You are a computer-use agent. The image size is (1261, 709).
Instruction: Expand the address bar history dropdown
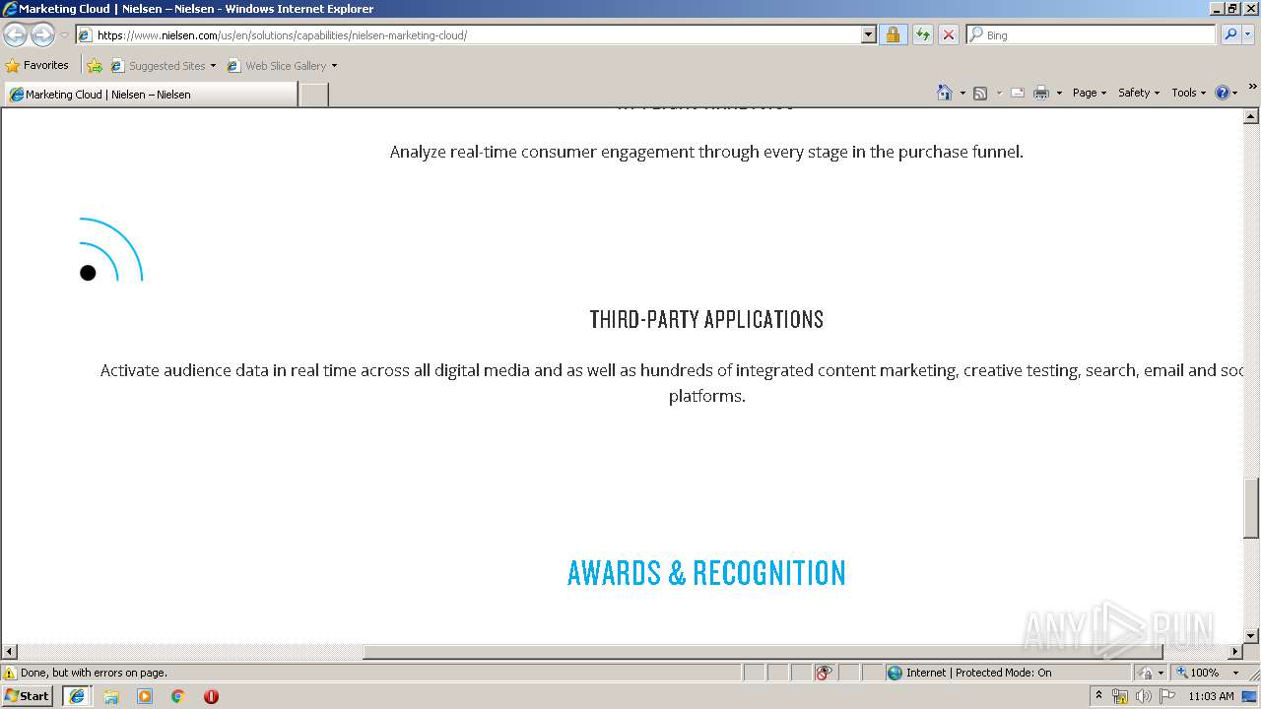point(868,35)
